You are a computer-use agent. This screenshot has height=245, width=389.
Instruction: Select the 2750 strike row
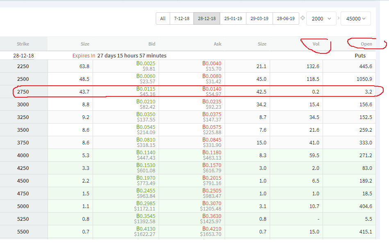(23, 92)
